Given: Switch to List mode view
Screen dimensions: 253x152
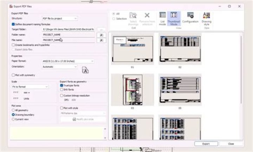Looking at the screenshot, I should pos(162,19).
